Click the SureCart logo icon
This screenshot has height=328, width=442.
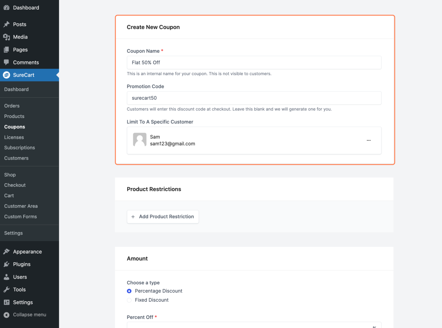tap(6, 75)
